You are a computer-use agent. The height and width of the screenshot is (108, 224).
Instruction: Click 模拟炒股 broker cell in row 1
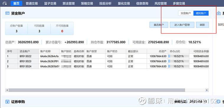[79, 56]
